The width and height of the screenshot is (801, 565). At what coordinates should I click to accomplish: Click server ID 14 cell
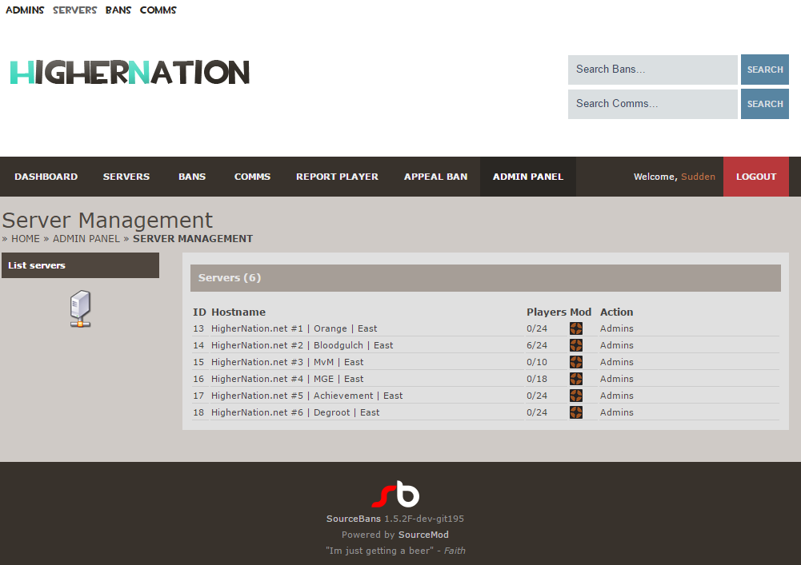click(198, 345)
